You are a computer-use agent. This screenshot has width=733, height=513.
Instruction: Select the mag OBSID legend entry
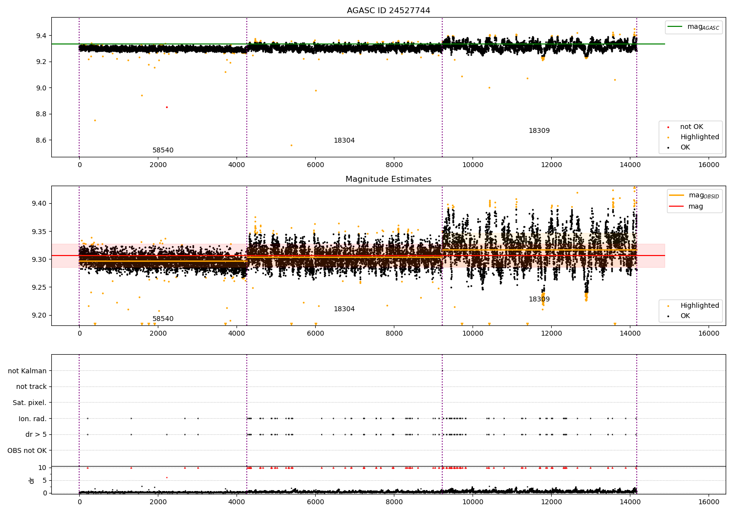coord(694,195)
